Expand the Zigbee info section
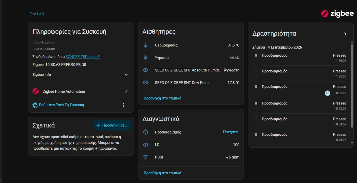 (81, 74)
